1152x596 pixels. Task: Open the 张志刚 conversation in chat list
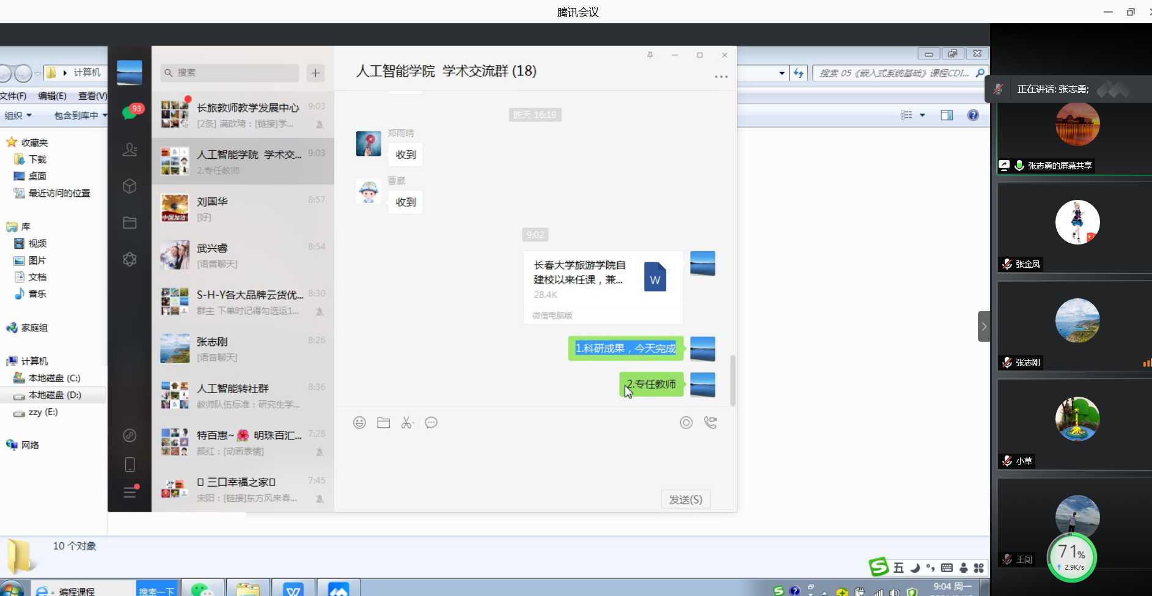coord(243,348)
